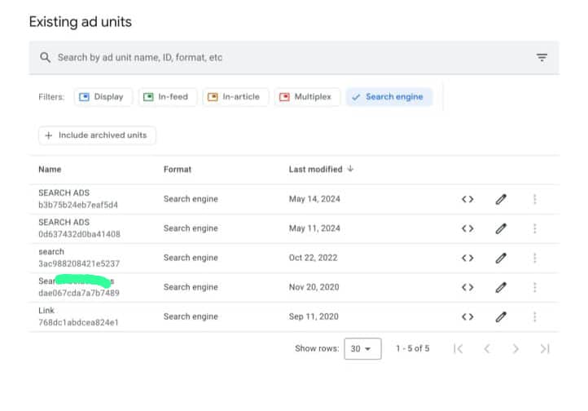
Task: Click ad unit ID 768dc1abdcea824e1
Action: [x=78, y=322]
